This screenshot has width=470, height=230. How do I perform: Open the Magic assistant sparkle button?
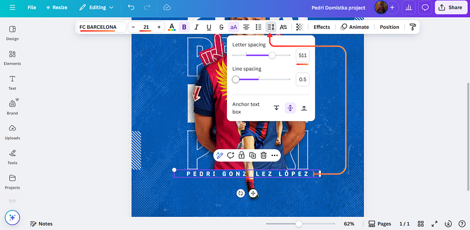coord(12,217)
